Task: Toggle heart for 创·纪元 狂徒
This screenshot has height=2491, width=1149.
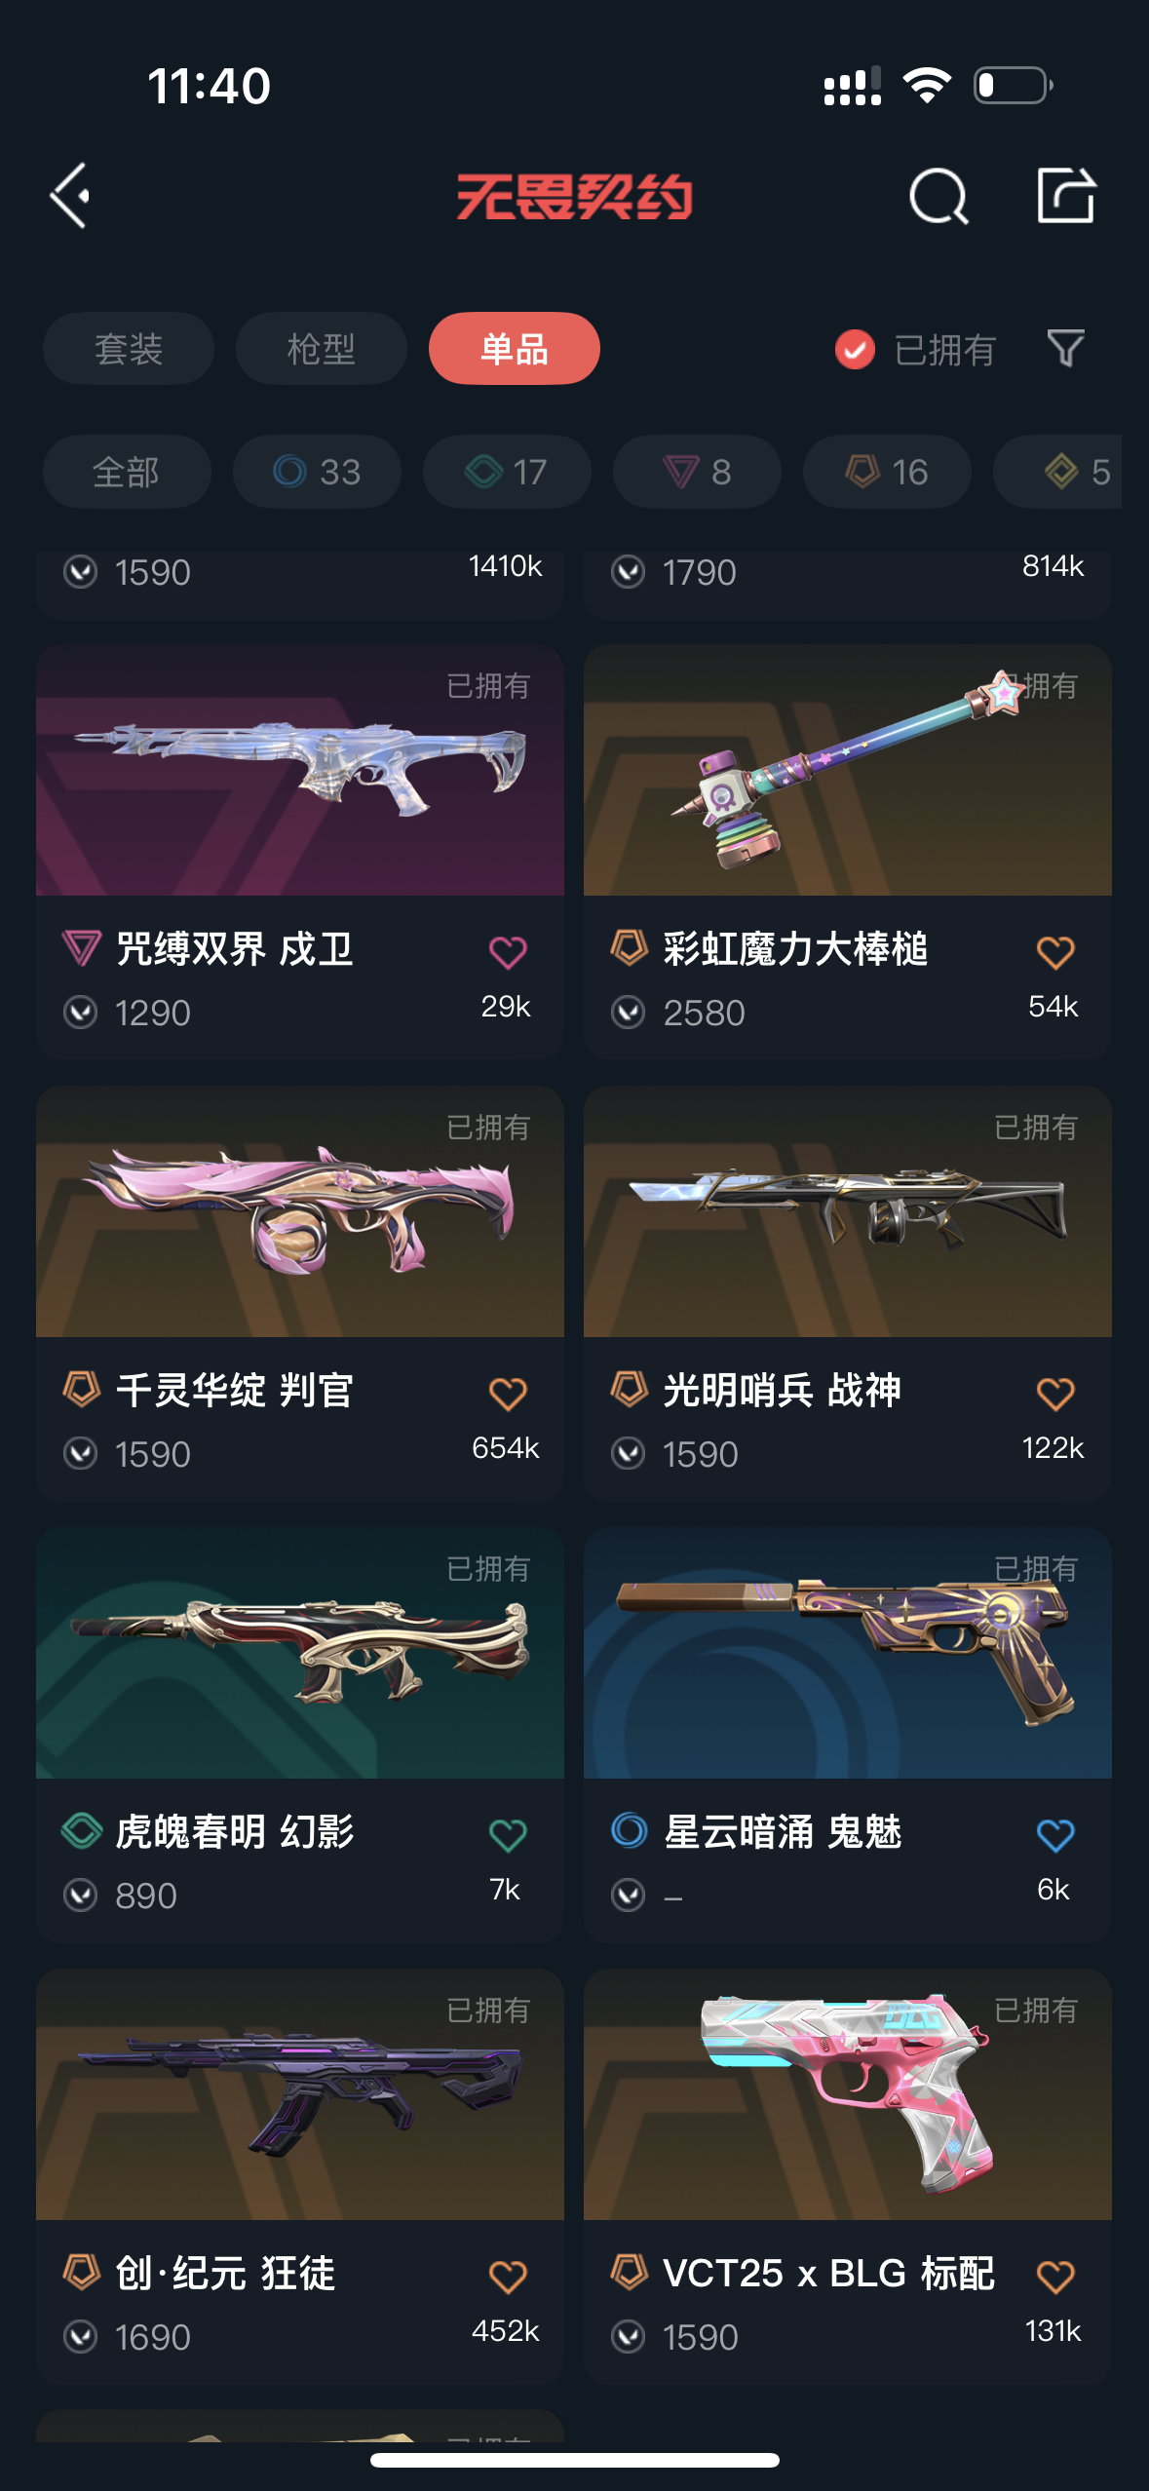Action: (508, 2277)
